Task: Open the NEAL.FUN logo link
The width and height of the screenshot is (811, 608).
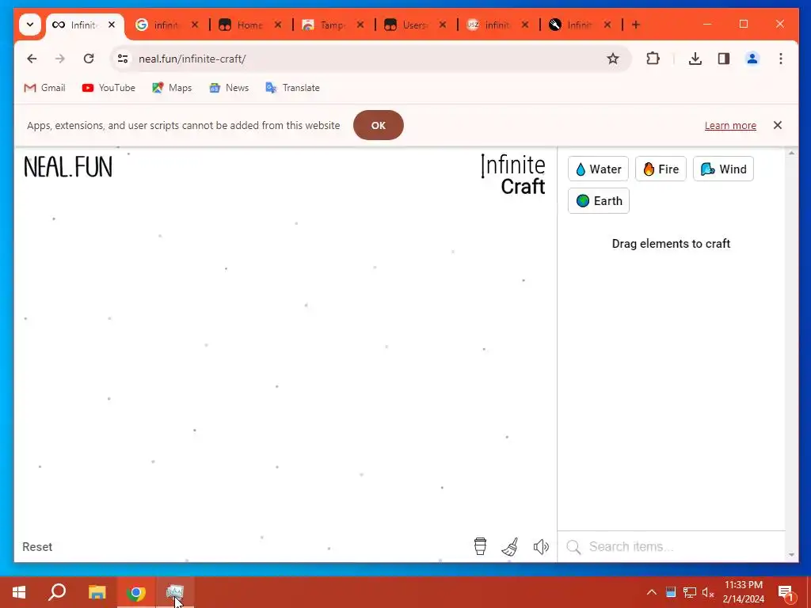Action: click(68, 167)
